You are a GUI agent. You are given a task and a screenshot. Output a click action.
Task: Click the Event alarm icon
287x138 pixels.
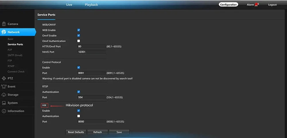tap(4, 86)
